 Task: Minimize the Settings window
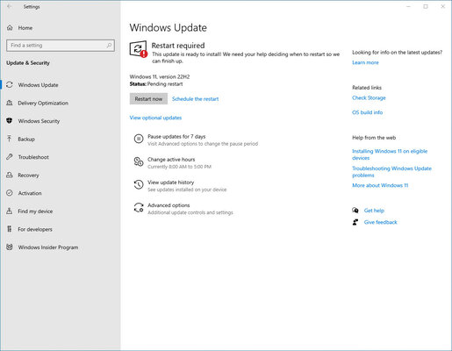point(408,6)
